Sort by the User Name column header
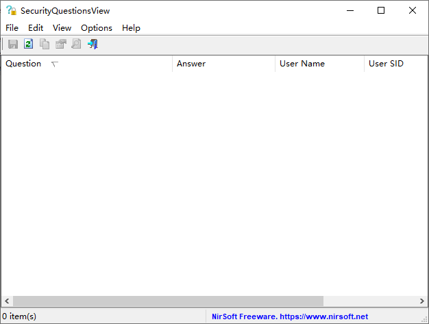The height and width of the screenshot is (324, 429). [x=319, y=64]
